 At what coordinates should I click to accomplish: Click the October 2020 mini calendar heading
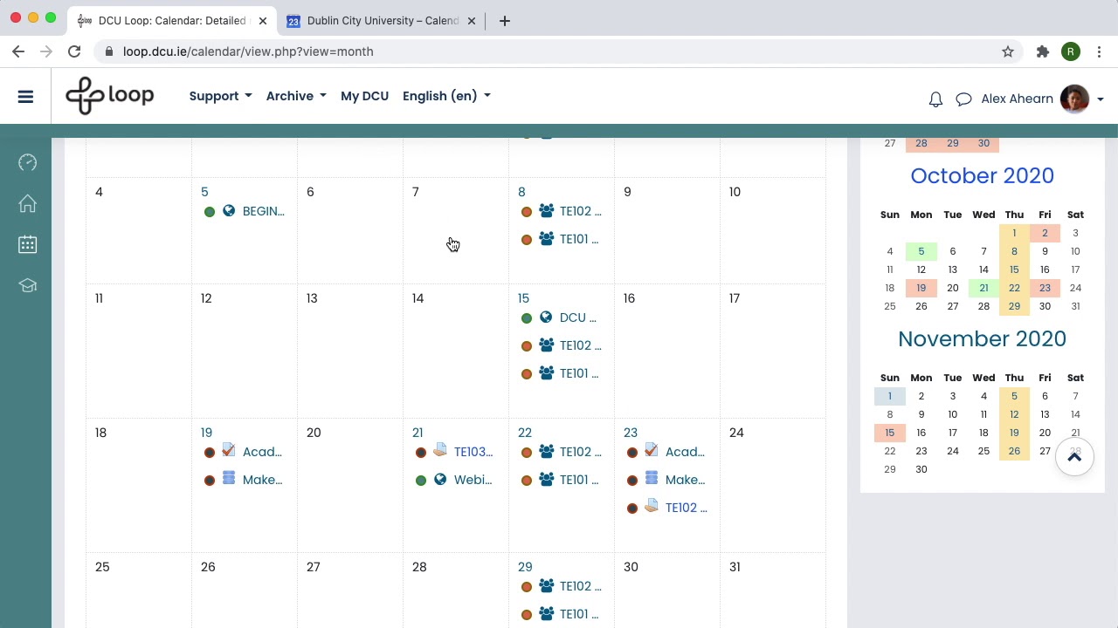tap(982, 175)
